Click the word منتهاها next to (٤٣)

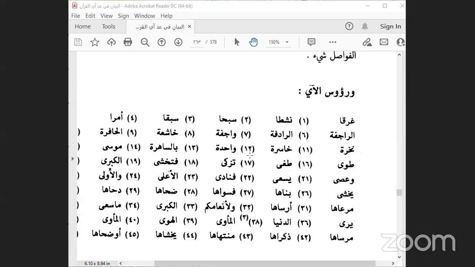222,235
